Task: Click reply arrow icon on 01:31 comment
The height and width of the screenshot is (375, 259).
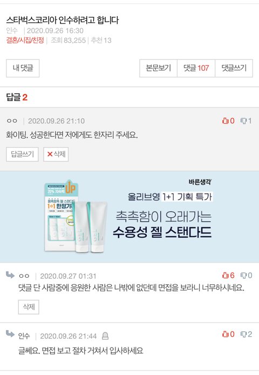Action: coord(10,275)
